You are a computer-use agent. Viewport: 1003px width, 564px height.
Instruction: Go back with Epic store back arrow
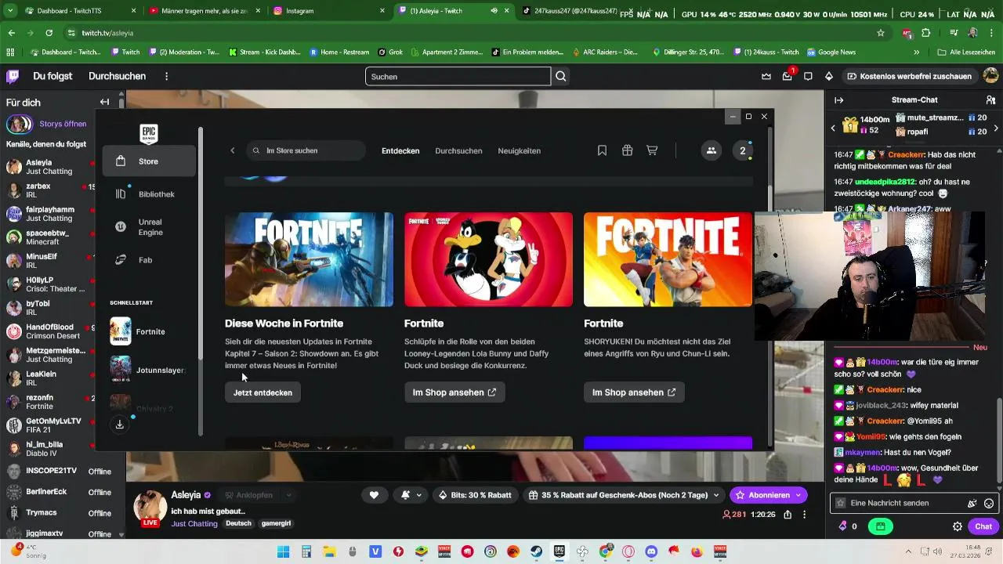(232, 150)
